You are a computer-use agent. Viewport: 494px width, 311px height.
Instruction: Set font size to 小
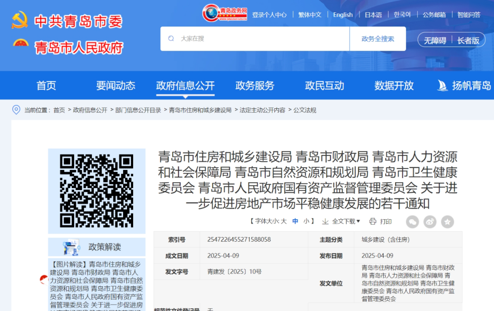306,221
